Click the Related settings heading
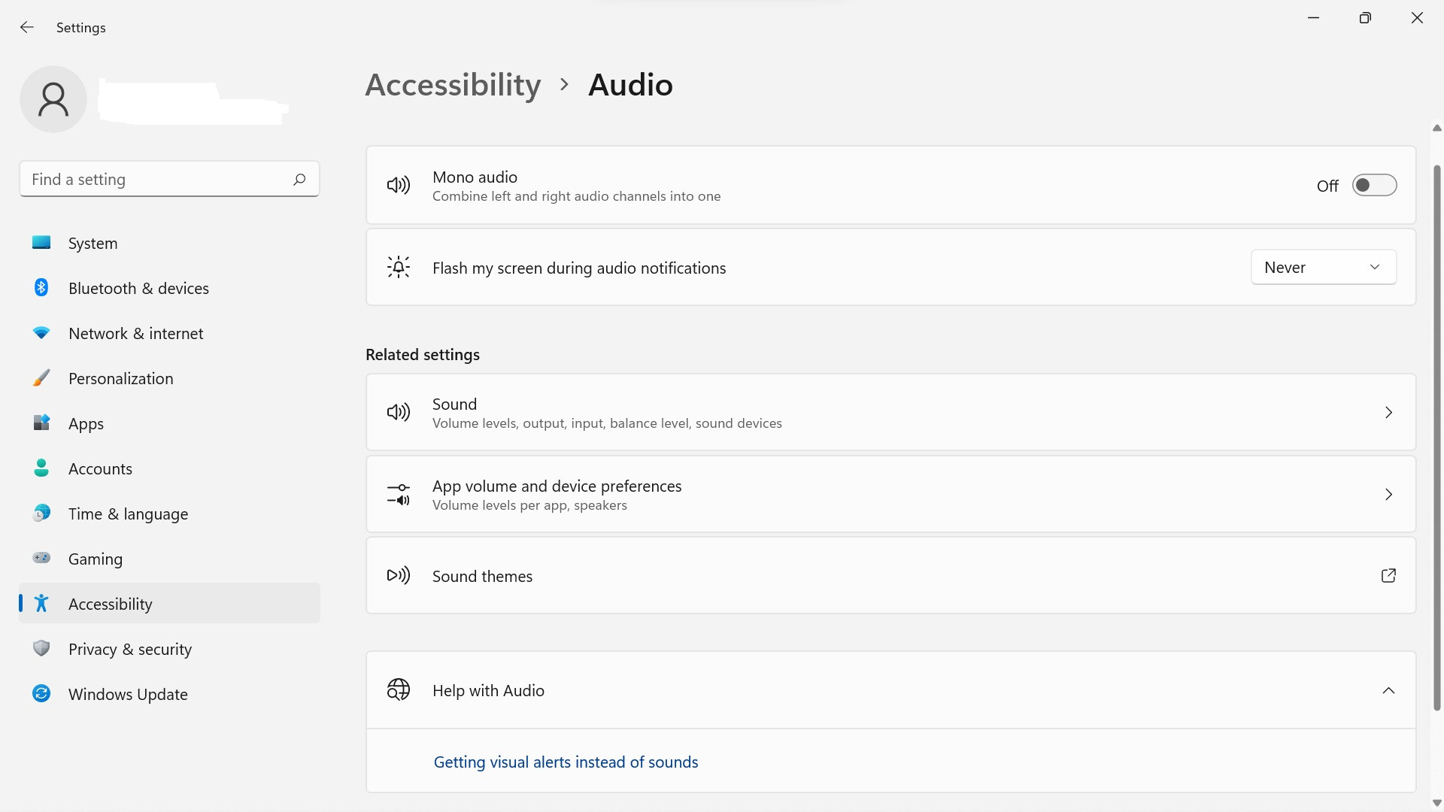Image resolution: width=1444 pixels, height=812 pixels. 423,354
